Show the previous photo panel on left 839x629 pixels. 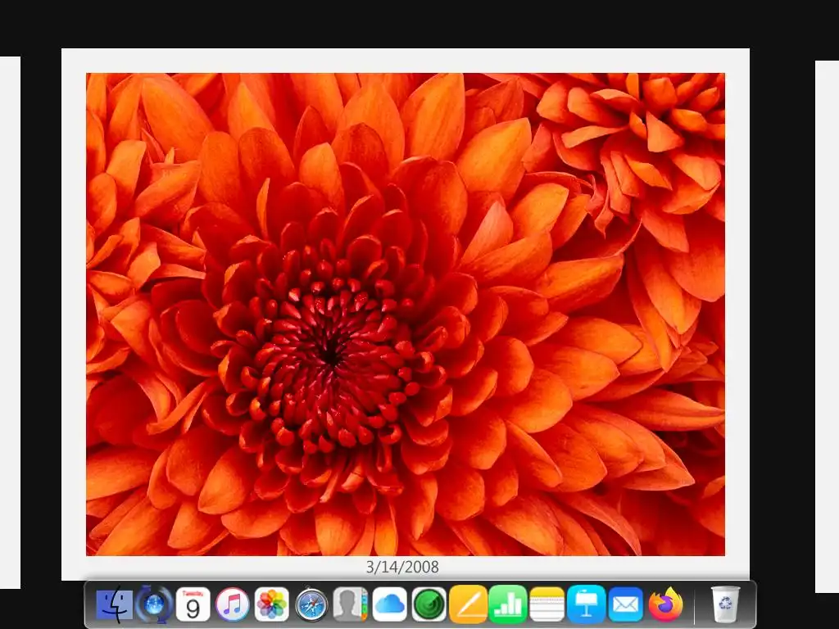tap(10, 323)
